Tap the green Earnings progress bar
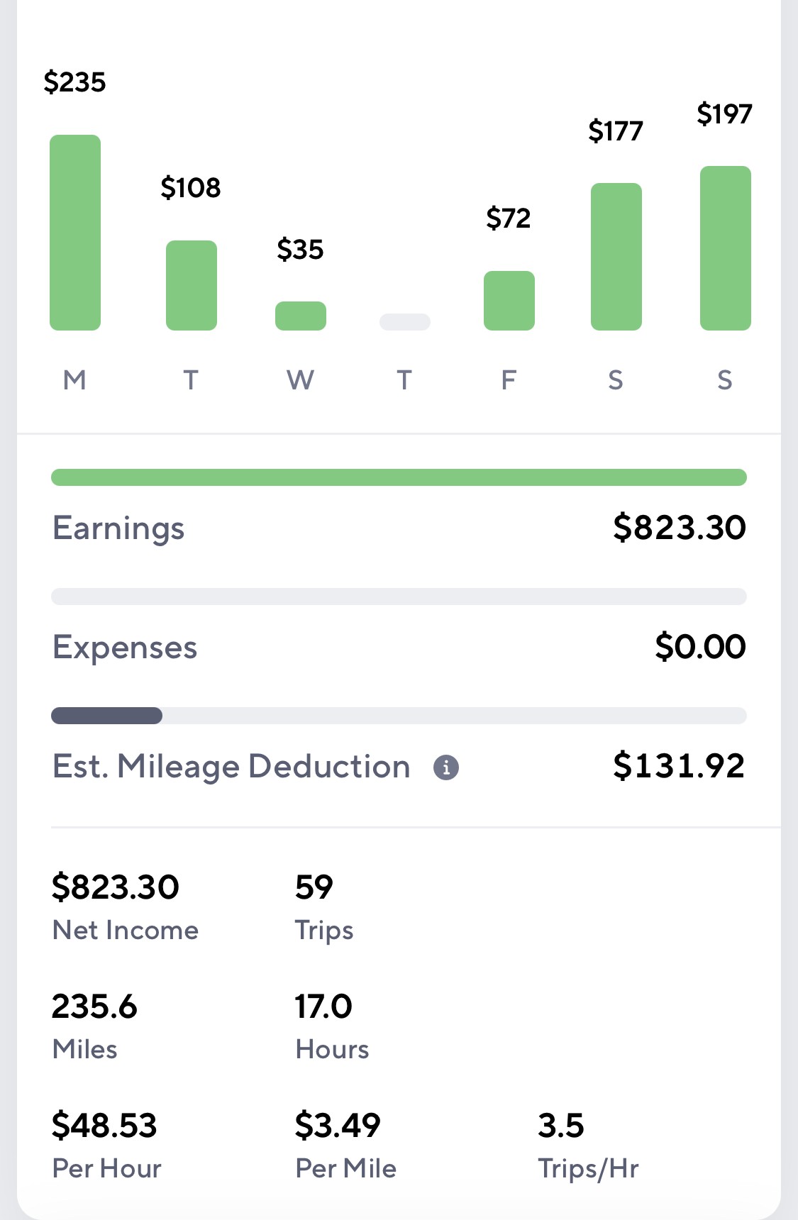The width and height of the screenshot is (798, 1220). click(x=399, y=477)
